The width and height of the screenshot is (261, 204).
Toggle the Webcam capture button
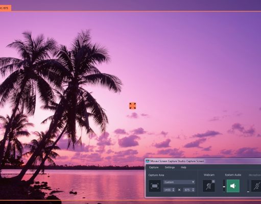[x=208, y=186]
